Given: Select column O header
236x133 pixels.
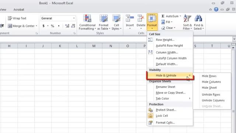Looking at the screenshot, I should click(128, 46).
